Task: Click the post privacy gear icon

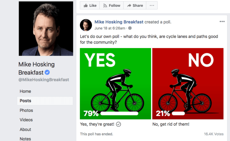Action: click(x=130, y=28)
